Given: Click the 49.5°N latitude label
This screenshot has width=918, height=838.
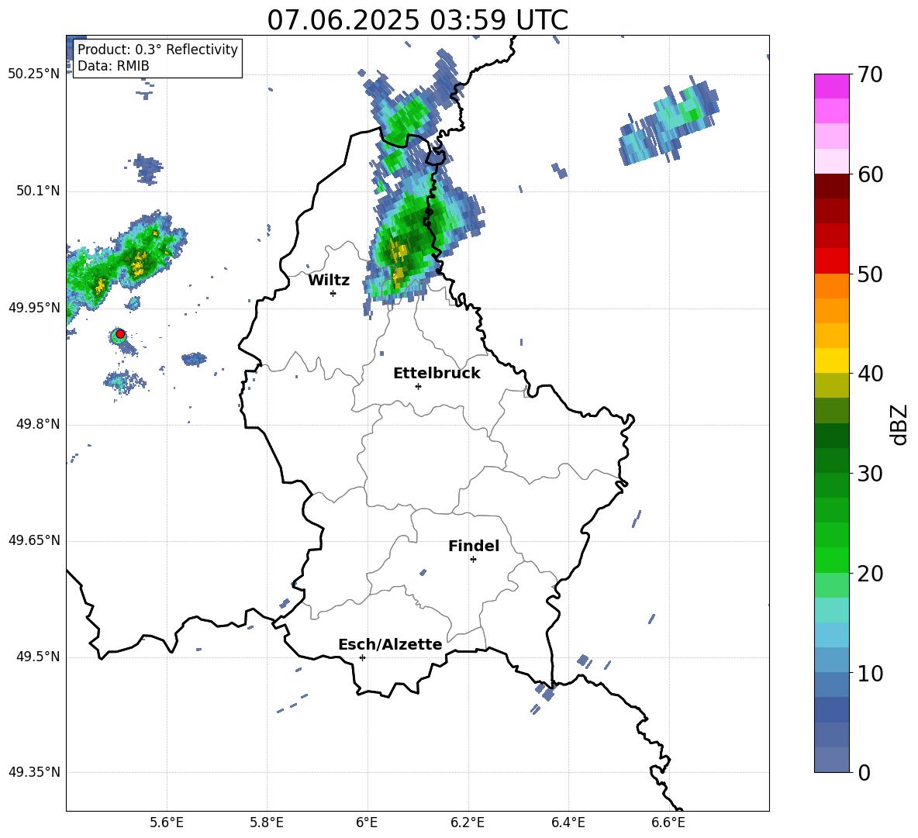Looking at the screenshot, I should tap(38, 657).
